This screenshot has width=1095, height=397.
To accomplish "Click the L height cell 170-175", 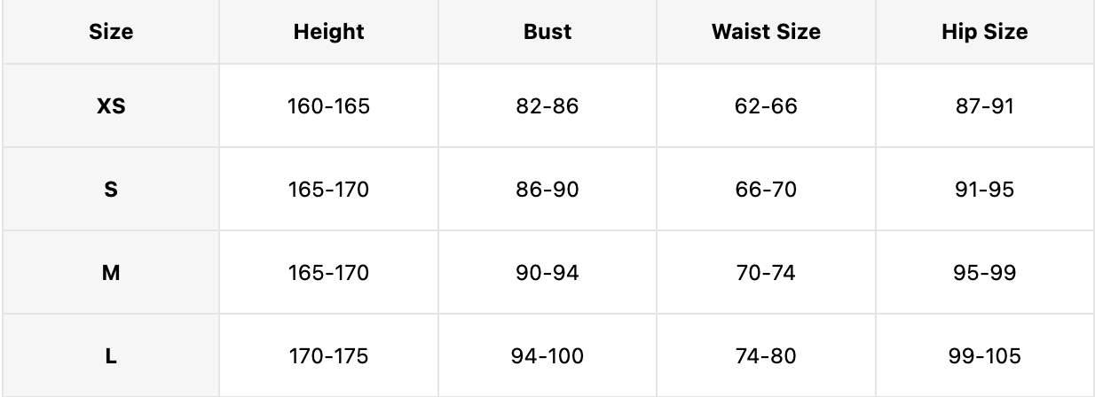I will (328, 357).
